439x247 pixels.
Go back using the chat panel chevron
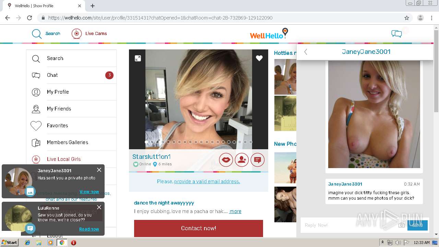306,52
